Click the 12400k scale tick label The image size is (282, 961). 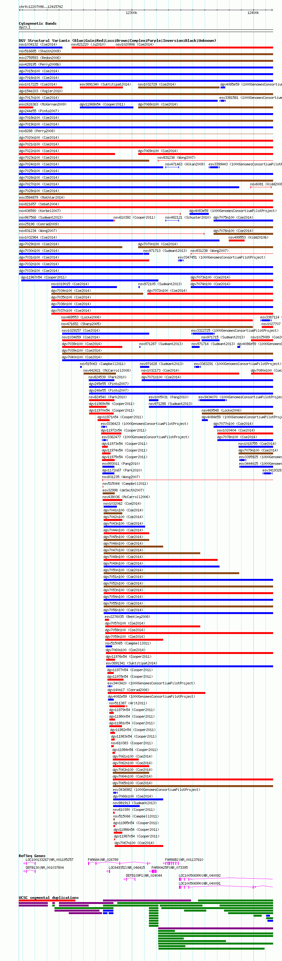click(253, 13)
